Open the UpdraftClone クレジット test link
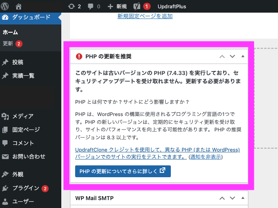The height and width of the screenshot is (208, 278). (157, 153)
